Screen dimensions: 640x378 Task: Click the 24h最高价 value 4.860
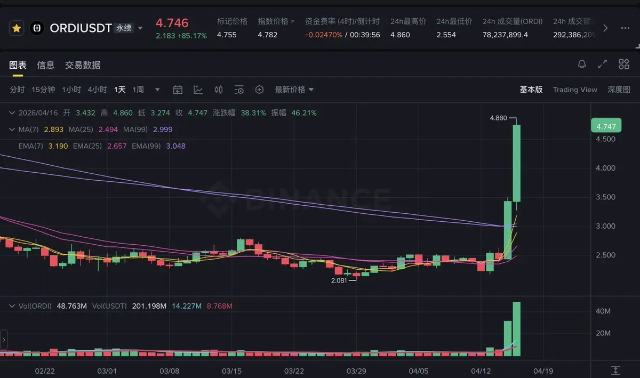(x=400, y=35)
